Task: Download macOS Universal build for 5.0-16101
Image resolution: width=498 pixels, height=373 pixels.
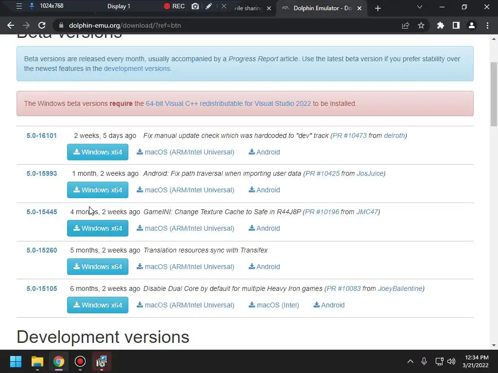Action: pos(185,152)
